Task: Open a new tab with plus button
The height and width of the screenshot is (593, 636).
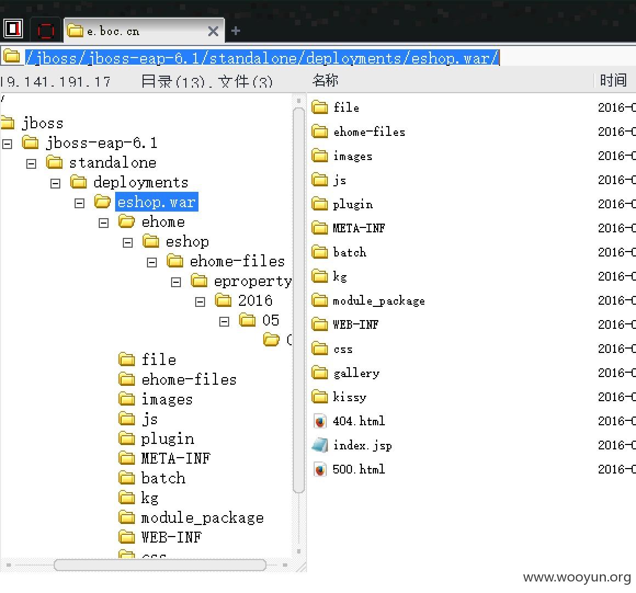Action: pos(236,31)
